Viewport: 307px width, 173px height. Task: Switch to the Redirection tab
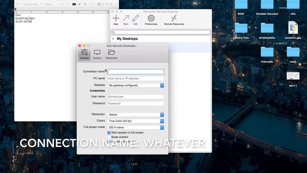click(112, 54)
